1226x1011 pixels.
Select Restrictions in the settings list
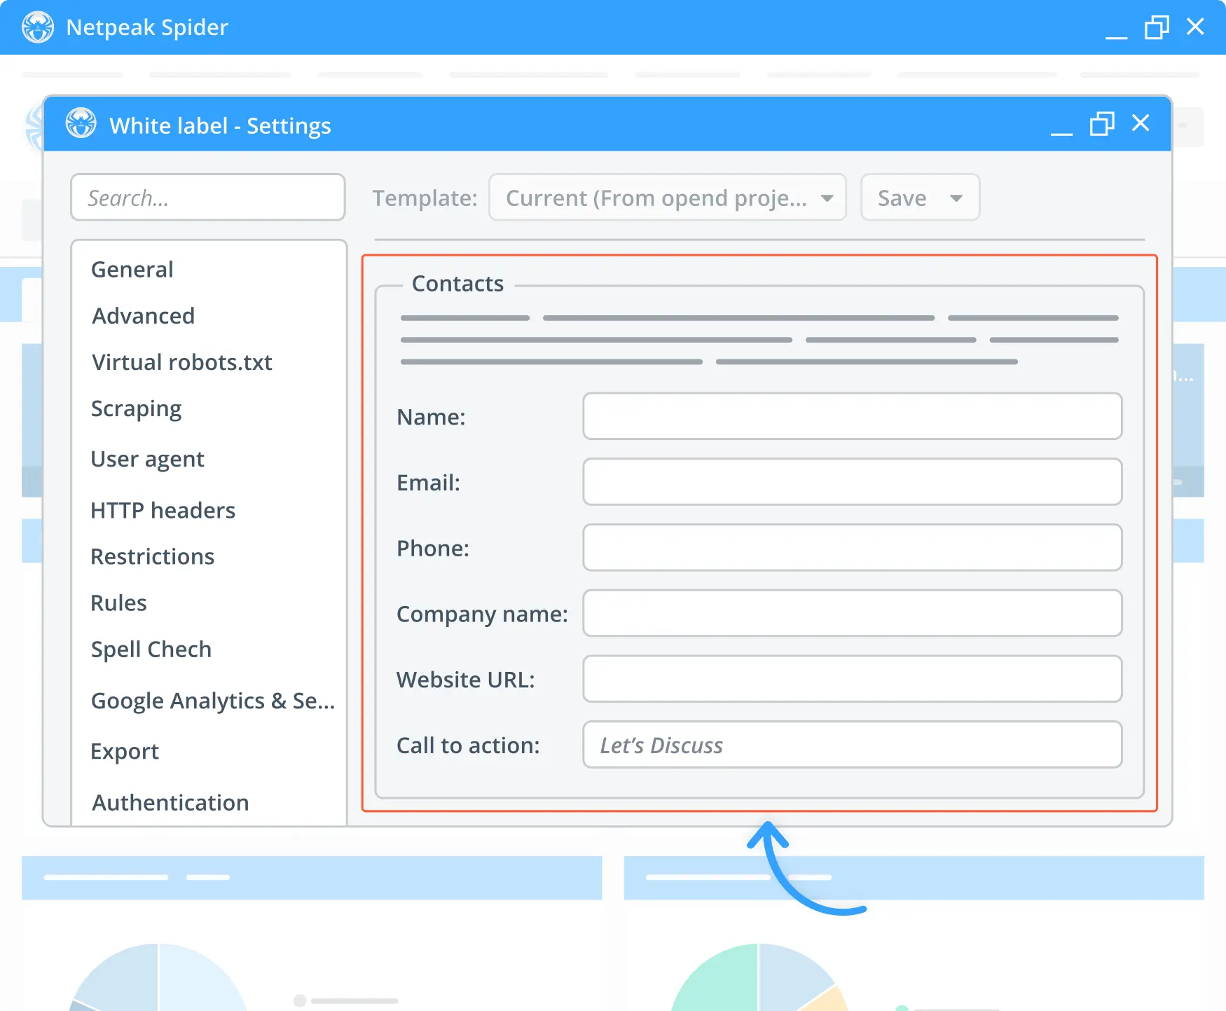pos(152,556)
